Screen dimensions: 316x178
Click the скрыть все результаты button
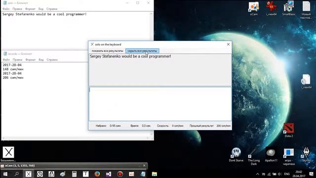[142, 51]
